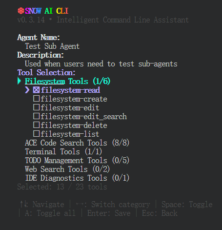Select the Web Search Tools category
Screen dimensions: 222x230
pos(67,169)
